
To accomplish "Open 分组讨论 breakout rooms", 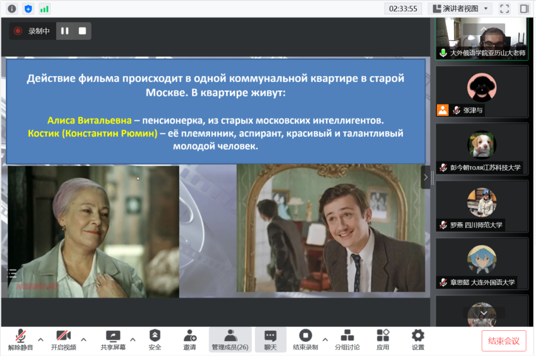I will (347, 340).
